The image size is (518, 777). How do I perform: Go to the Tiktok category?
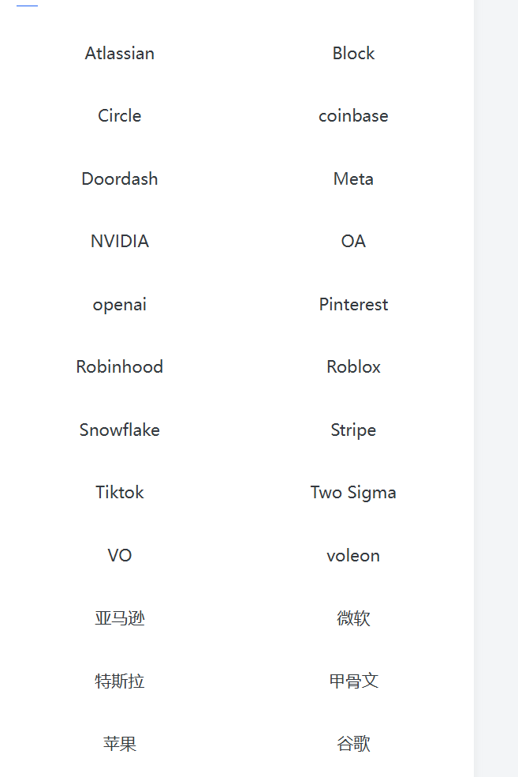(x=120, y=493)
